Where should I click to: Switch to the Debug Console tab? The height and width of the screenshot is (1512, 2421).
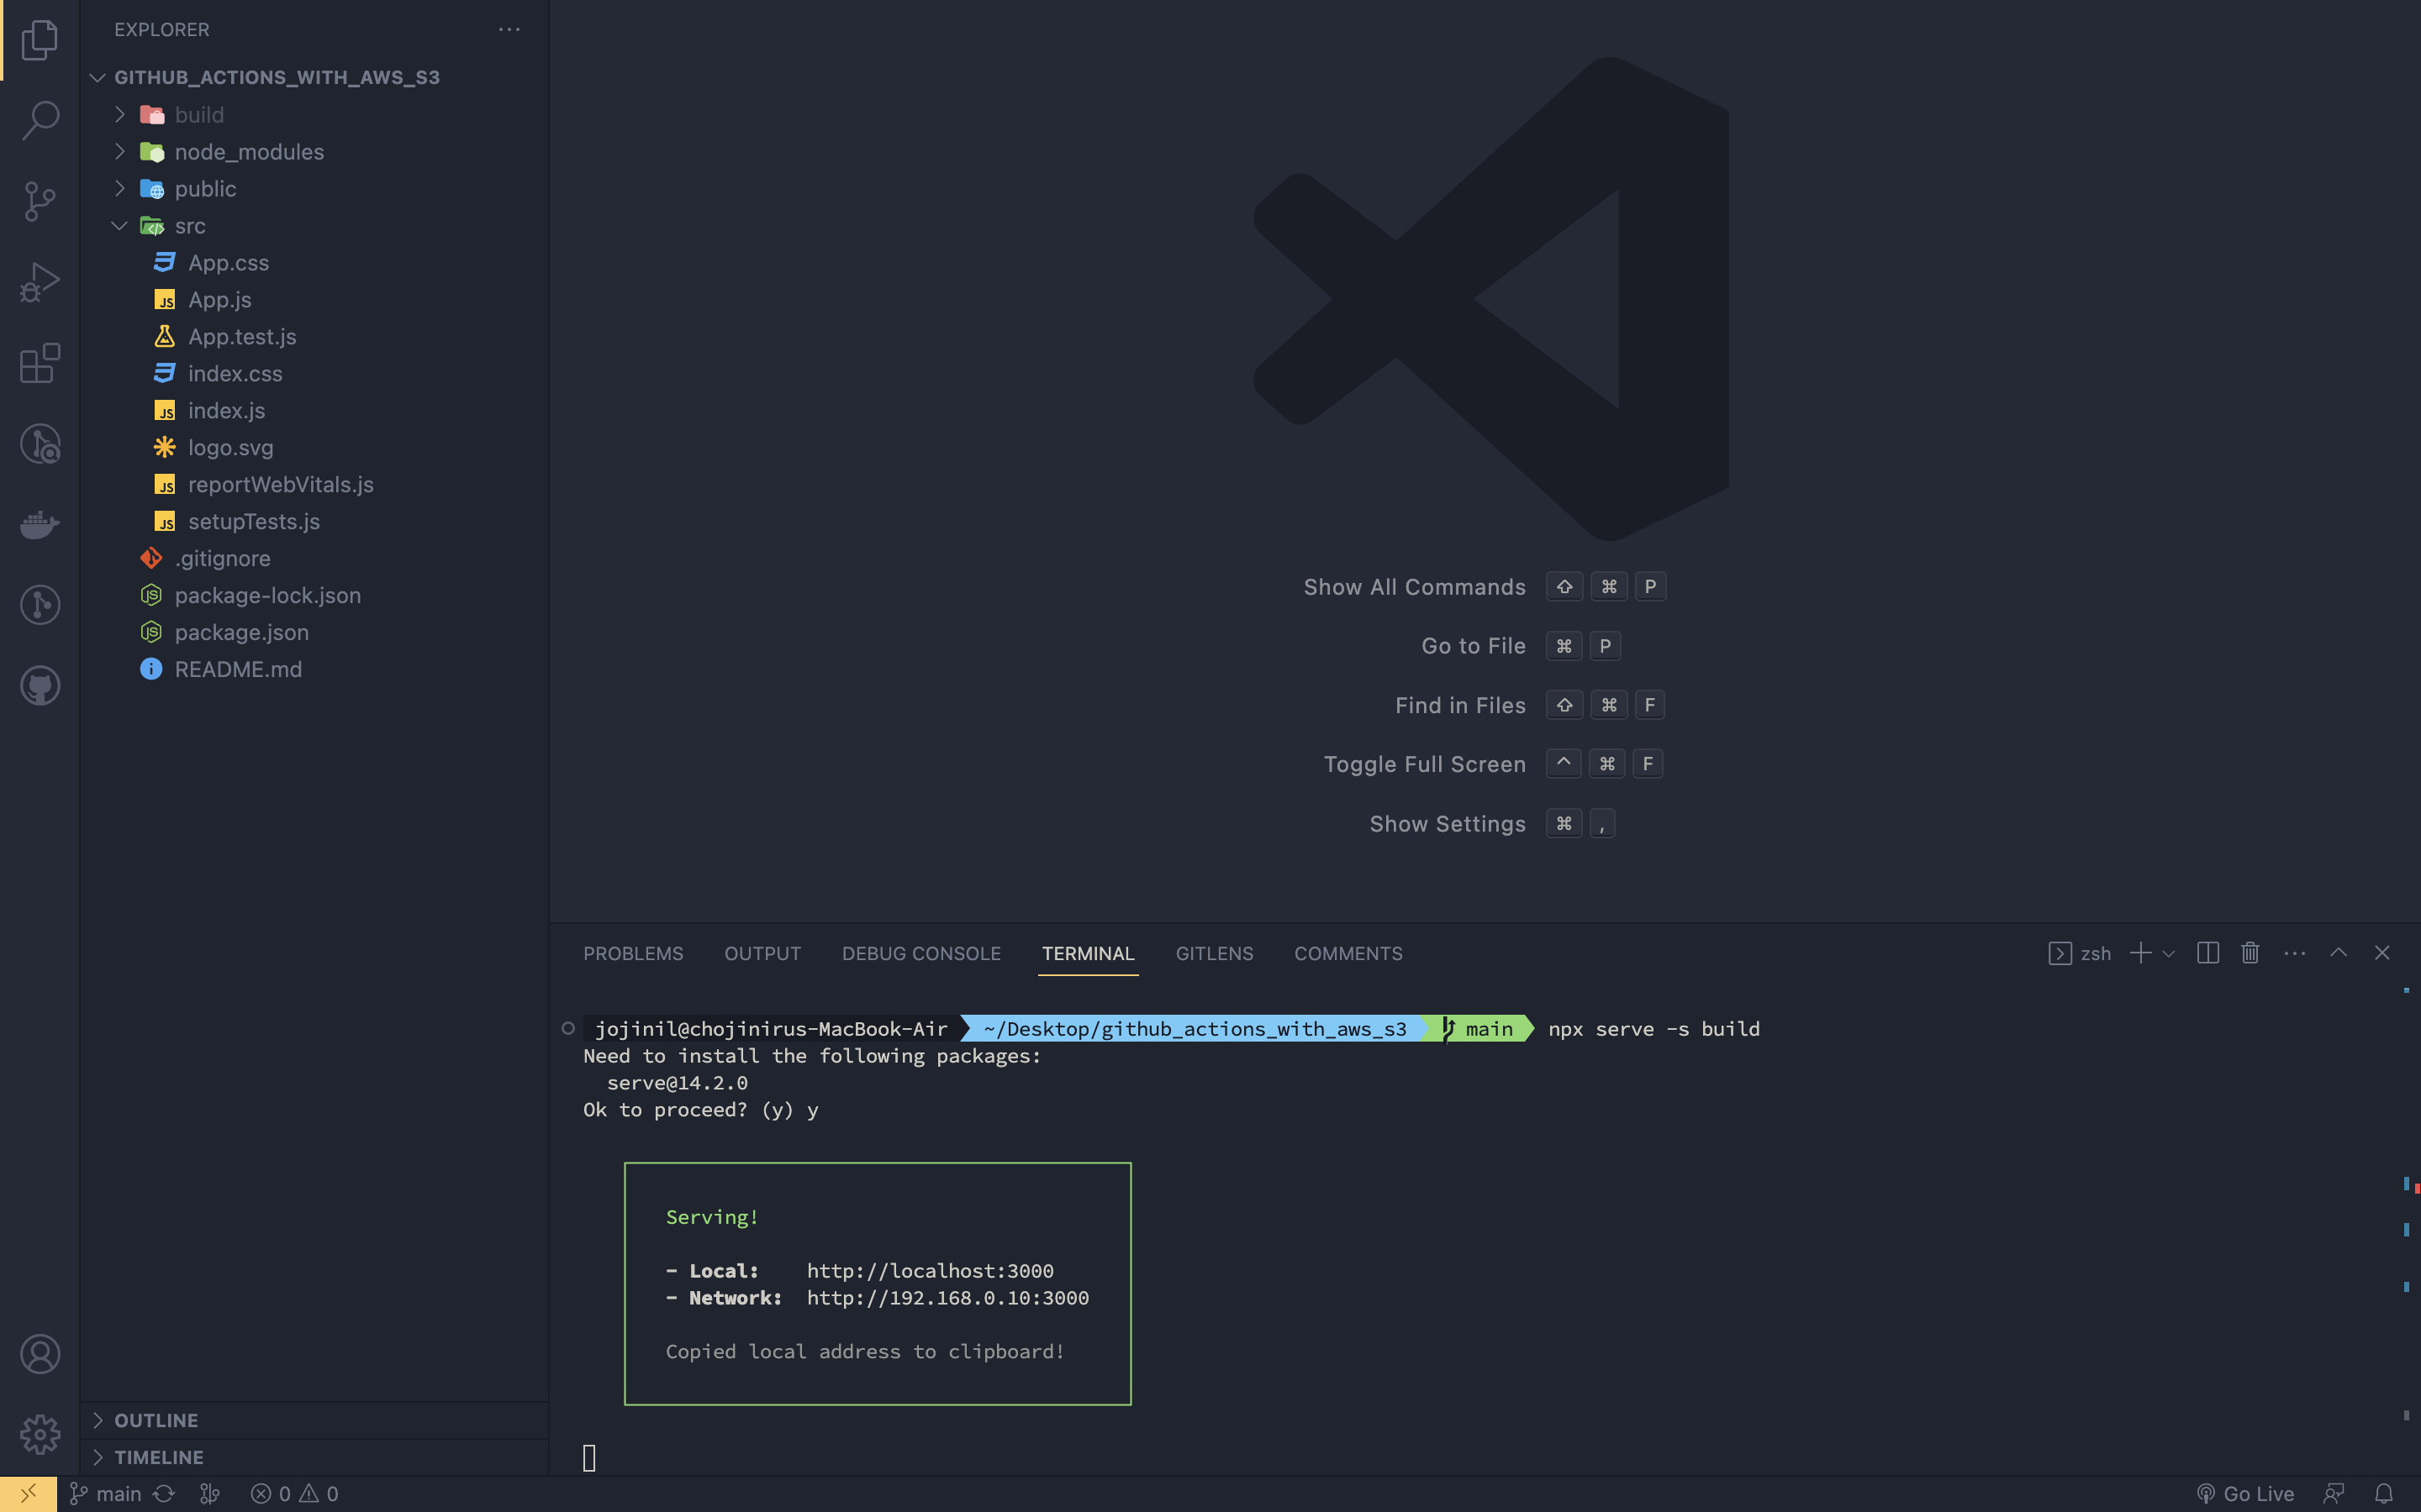pyautogui.click(x=921, y=954)
